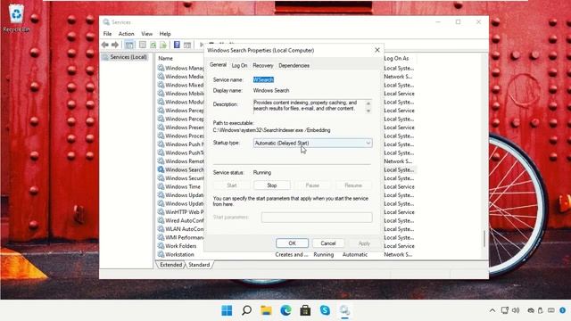The width and height of the screenshot is (571, 321).
Task: Open Microsoft Store from the taskbar
Action: point(305,310)
